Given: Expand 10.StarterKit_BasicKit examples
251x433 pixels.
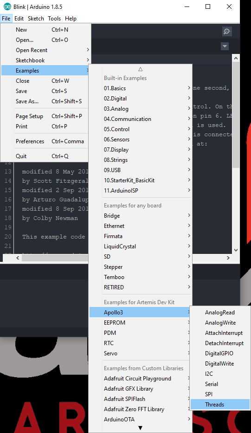Looking at the screenshot, I should pos(140,180).
